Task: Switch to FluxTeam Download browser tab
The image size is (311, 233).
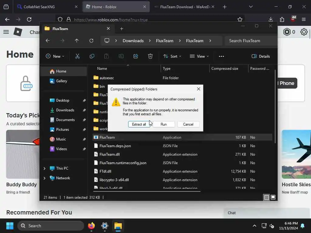Action: (184, 7)
